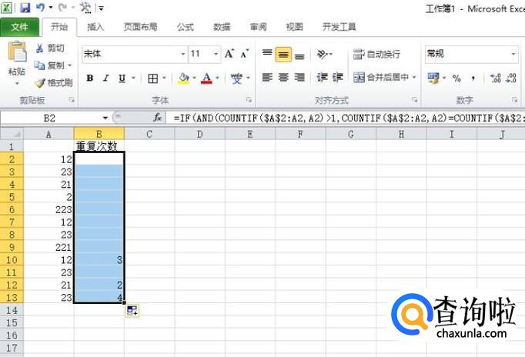This screenshot has width=525, height=357.
Task: Toggle Italic formatting
Action: (105, 78)
